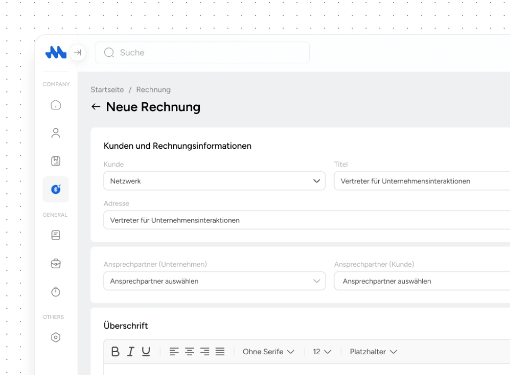The image size is (510, 375).
Task: Select the active invoice dollar icon
Action: (x=56, y=190)
